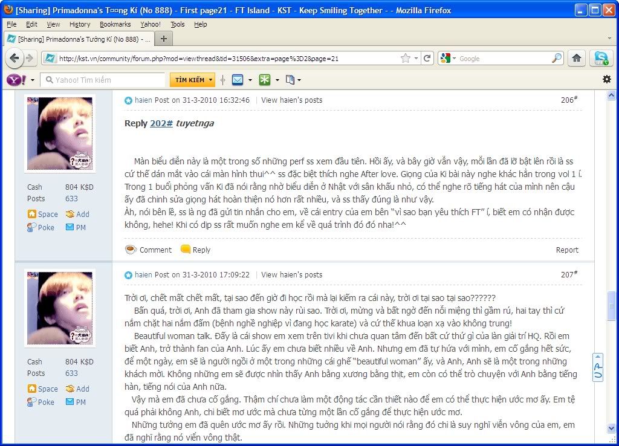Bookmark this page with the star icon
Image resolution: width=619 pixels, height=446 pixels.
(406, 59)
